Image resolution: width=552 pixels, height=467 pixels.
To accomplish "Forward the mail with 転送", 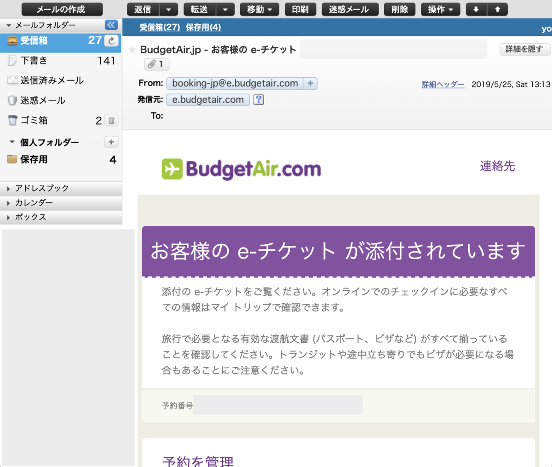I will 200,9.
